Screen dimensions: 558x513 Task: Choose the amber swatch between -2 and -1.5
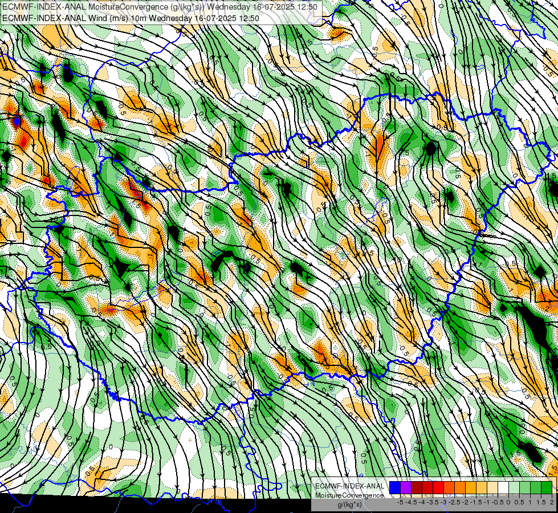tap(471, 488)
